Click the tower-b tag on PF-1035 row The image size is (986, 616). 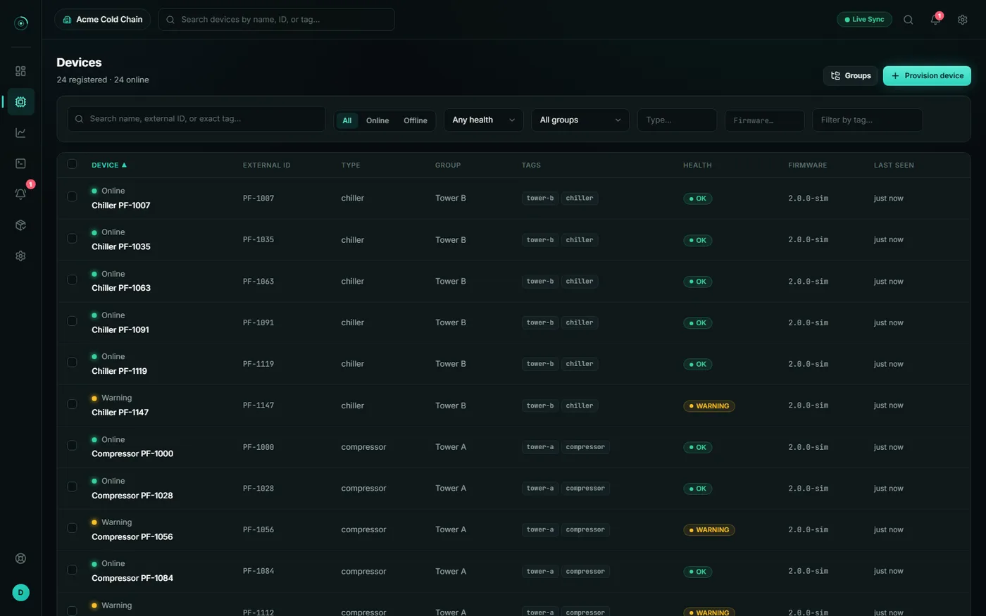pyautogui.click(x=540, y=240)
